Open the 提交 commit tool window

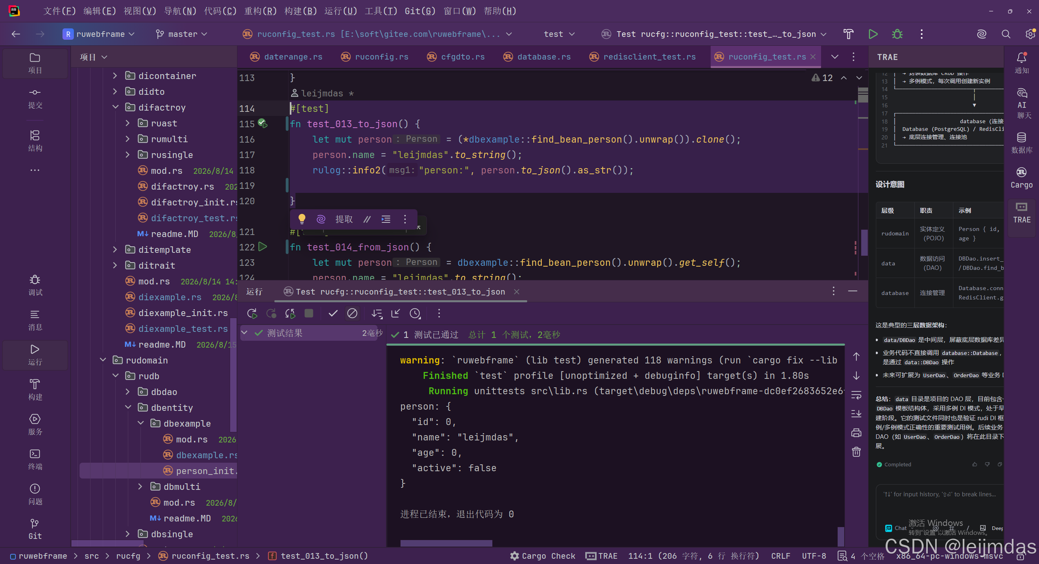(x=35, y=98)
